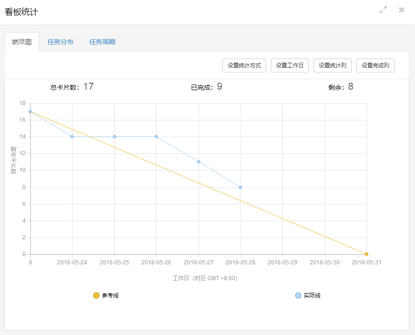The width and height of the screenshot is (415, 335).
Task: Click the reference-line endpoint at 2018-05-31
Action: (367, 254)
